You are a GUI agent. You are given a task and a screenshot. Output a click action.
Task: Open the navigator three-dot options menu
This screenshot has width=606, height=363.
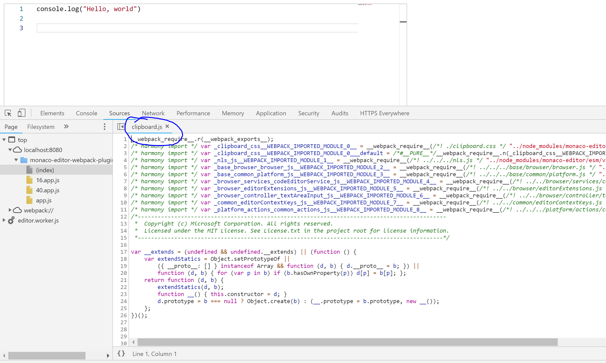(105, 127)
